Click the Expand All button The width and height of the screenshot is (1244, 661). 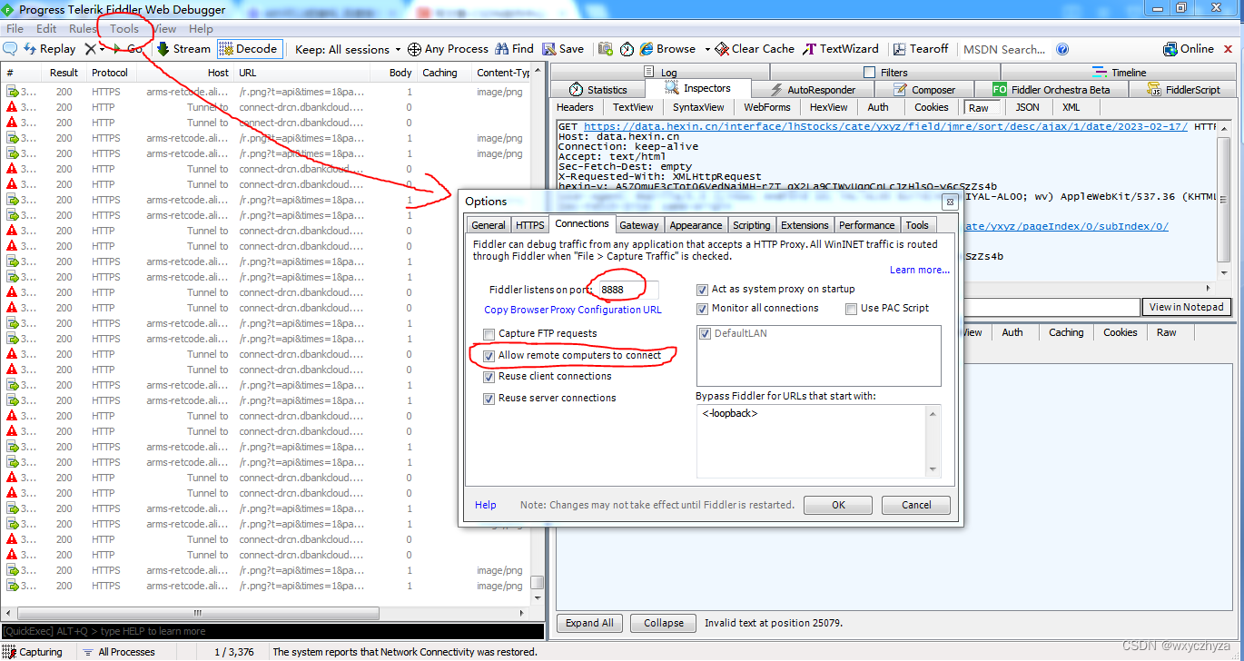click(589, 623)
